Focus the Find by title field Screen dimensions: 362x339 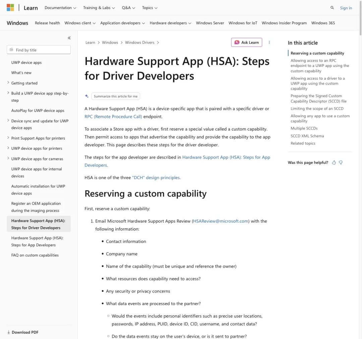click(x=39, y=50)
